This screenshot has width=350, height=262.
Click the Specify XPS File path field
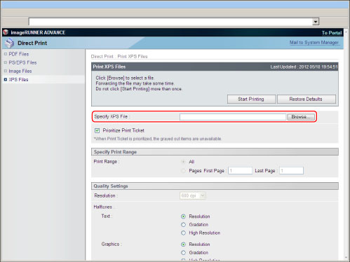click(233, 117)
